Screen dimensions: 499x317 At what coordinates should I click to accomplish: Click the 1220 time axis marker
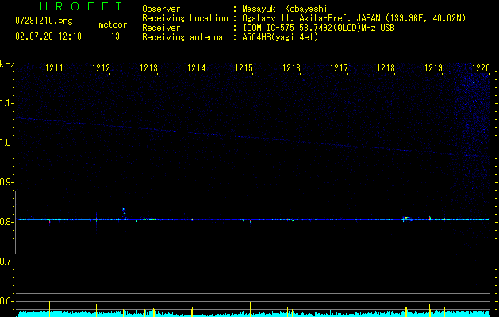[482, 67]
